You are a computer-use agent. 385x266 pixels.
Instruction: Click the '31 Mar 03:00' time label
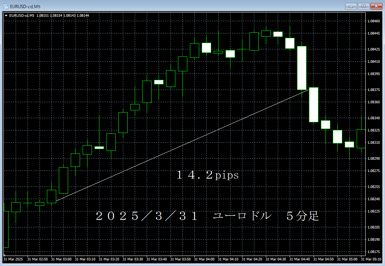[x=61, y=259]
